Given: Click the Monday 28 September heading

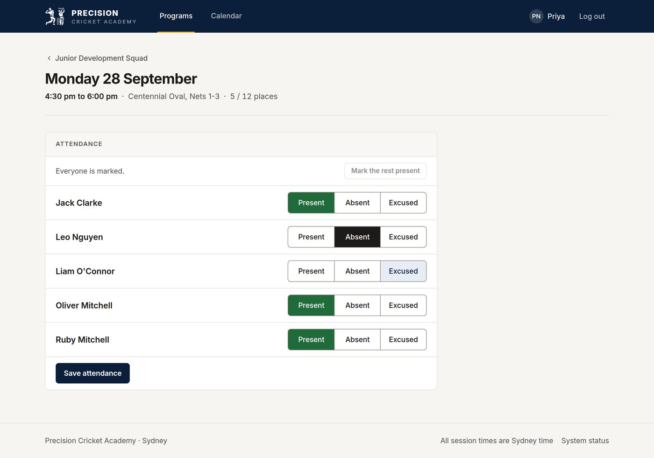Looking at the screenshot, I should 121,79.
